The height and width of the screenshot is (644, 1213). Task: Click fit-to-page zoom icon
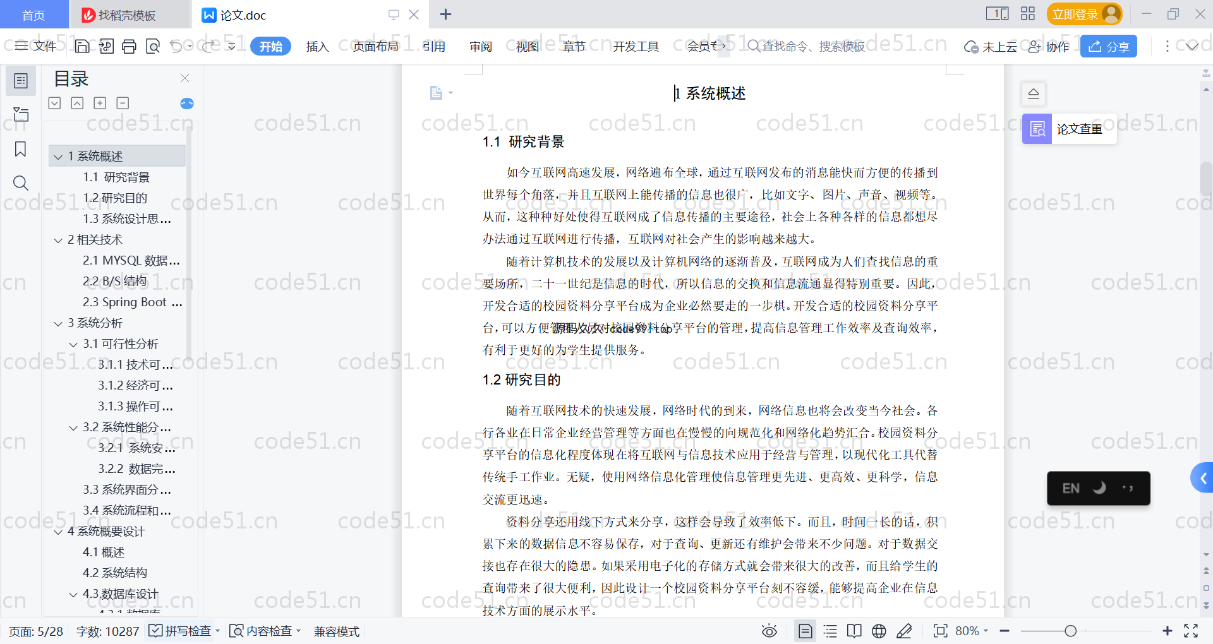(x=941, y=631)
